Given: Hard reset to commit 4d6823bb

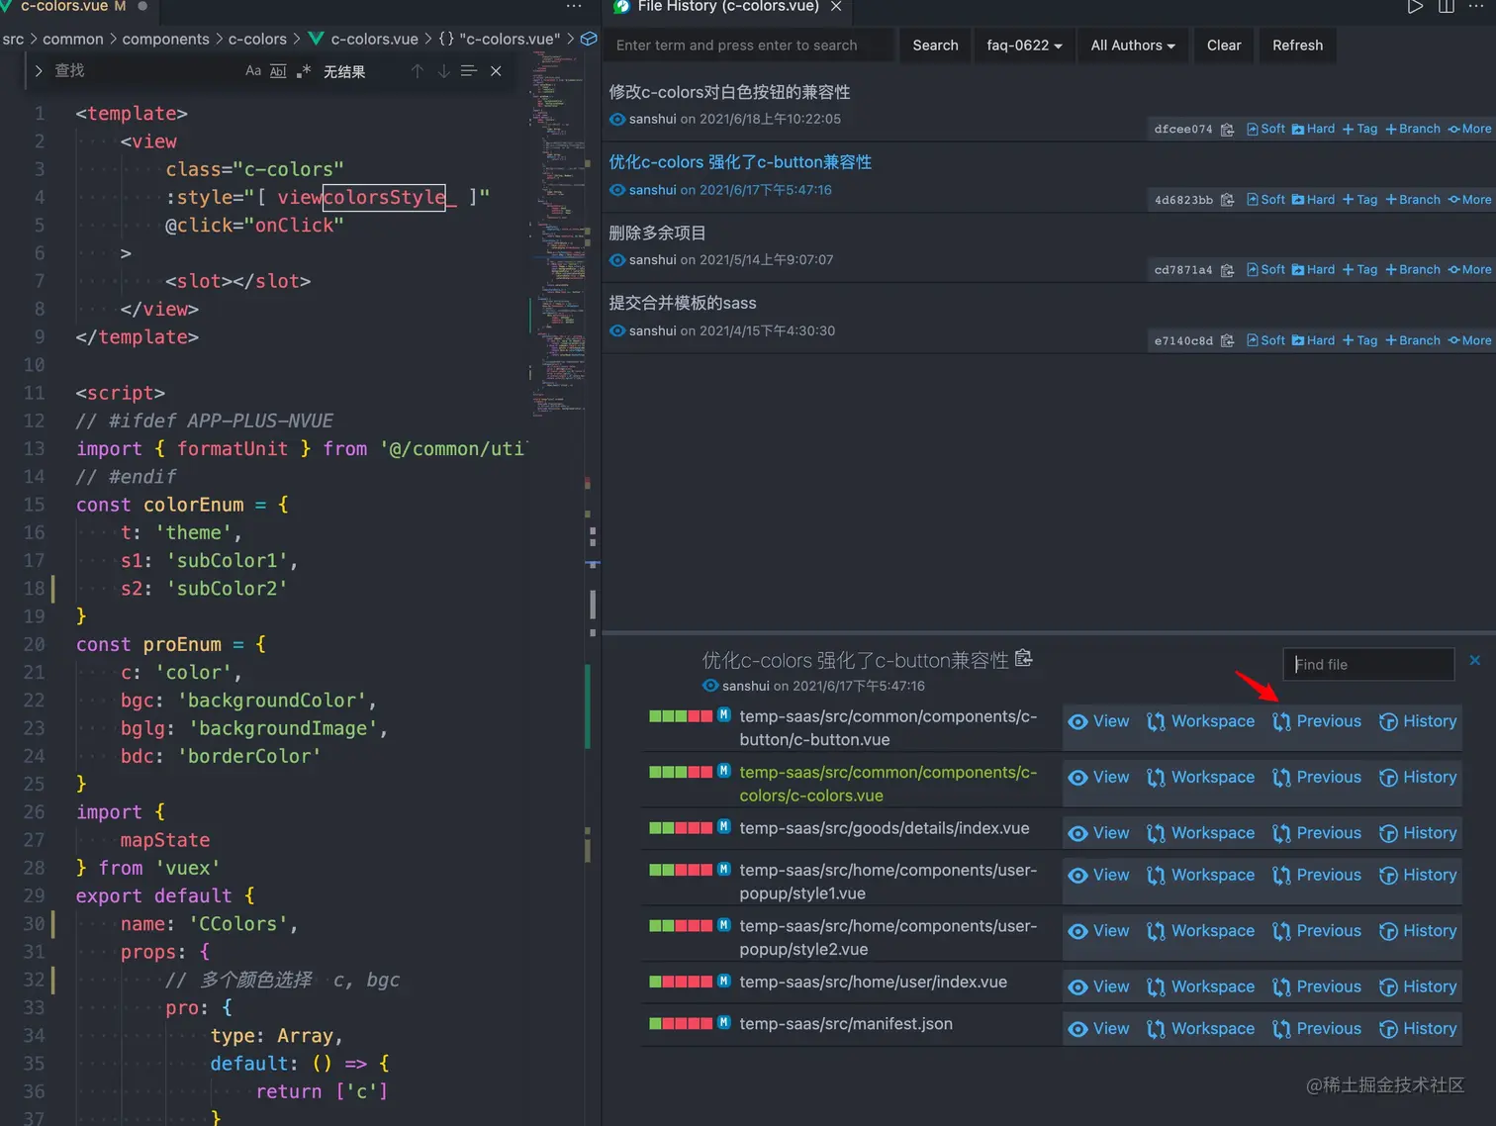Looking at the screenshot, I should (x=1313, y=199).
